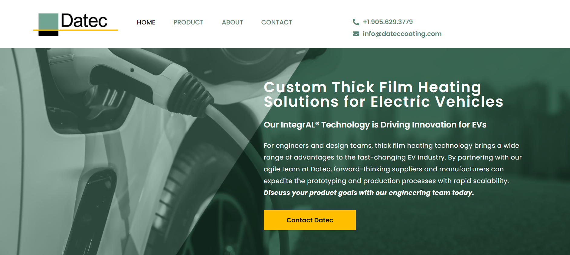
Task: Go to the ABOUT page
Action: point(232,22)
